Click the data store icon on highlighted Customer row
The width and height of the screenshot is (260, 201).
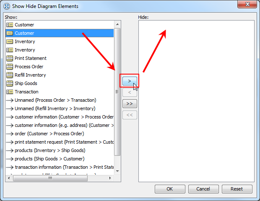(10, 33)
